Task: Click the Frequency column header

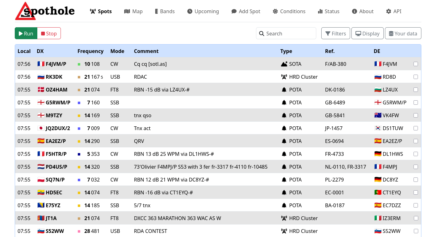Action: tap(90, 51)
